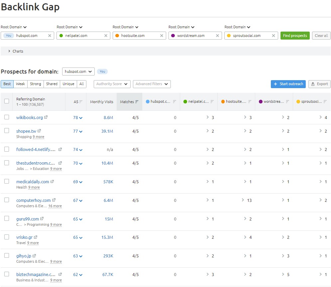The height and width of the screenshot is (287, 331).
Task: Tick the followed-4.netlify row checkbox
Action: point(7,149)
